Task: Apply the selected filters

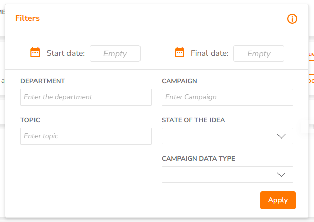Action: pyautogui.click(x=278, y=200)
